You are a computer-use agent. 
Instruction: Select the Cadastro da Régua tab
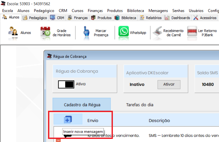pyautogui.click(x=82, y=105)
